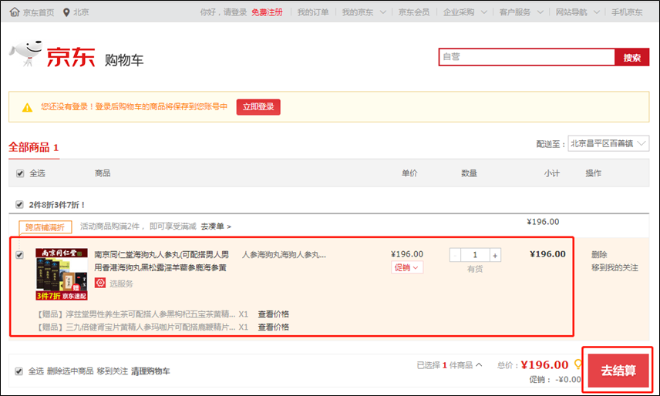Click the 人参海狗丸海狗人参丸 variant text
This screenshot has width=660, height=396.
click(x=284, y=255)
